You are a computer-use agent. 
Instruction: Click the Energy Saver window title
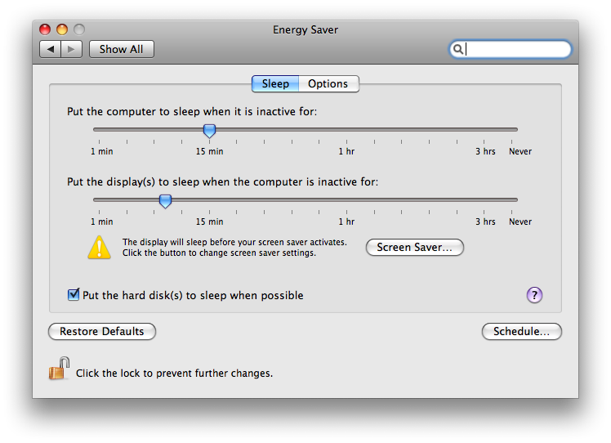(305, 29)
